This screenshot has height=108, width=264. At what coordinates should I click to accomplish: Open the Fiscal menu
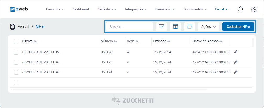pos(221,9)
